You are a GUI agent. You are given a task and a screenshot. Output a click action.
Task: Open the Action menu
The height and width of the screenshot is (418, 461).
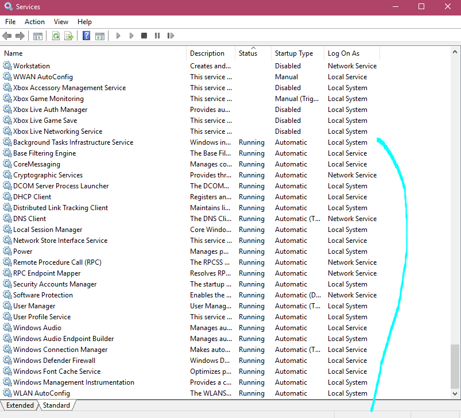(34, 22)
